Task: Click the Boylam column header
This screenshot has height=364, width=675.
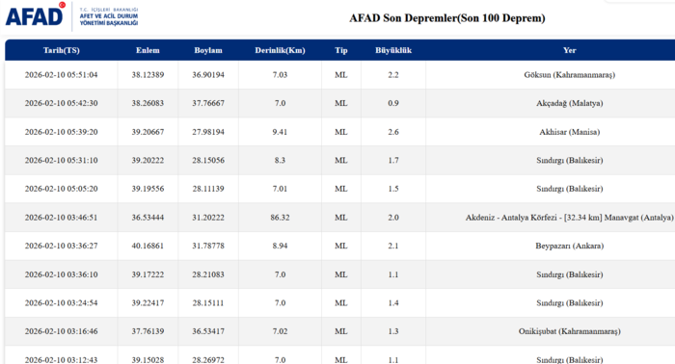Action: pyautogui.click(x=208, y=50)
